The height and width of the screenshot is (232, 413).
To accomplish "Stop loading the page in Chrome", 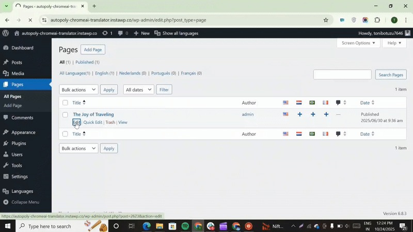I will (x=30, y=20).
